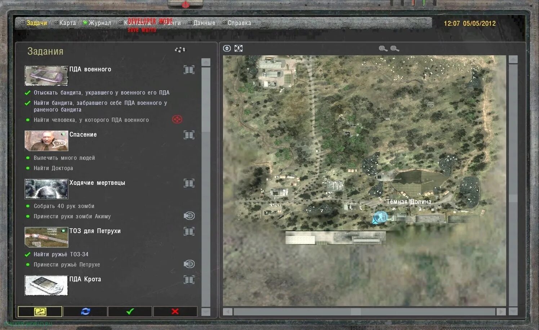Click the task list scrollbar thumb
Viewport: 539px width, 330px height.
pos(206,99)
